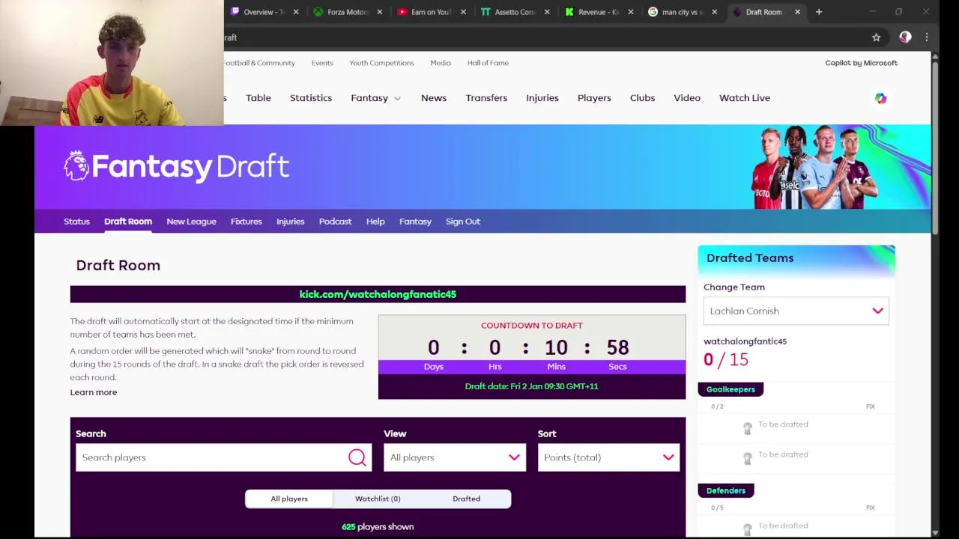Click the search magnifier icon
This screenshot has height=539, width=959.
click(357, 457)
